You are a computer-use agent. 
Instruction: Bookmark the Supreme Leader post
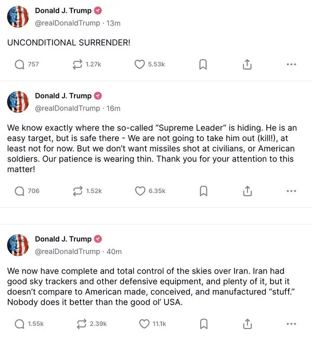pos(203,191)
